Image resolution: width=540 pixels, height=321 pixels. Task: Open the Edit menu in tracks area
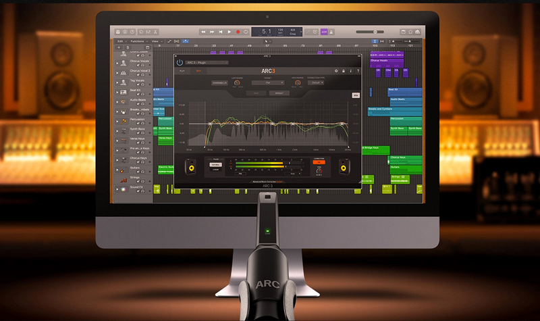click(122, 41)
